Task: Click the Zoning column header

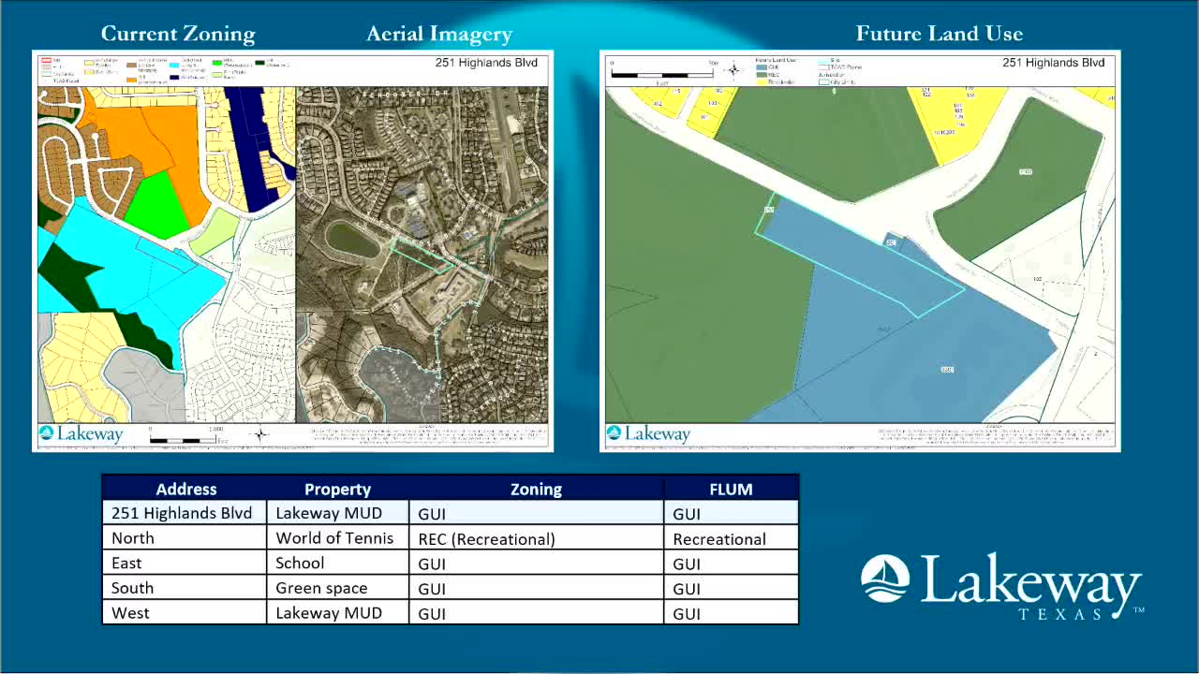Action: coord(536,489)
